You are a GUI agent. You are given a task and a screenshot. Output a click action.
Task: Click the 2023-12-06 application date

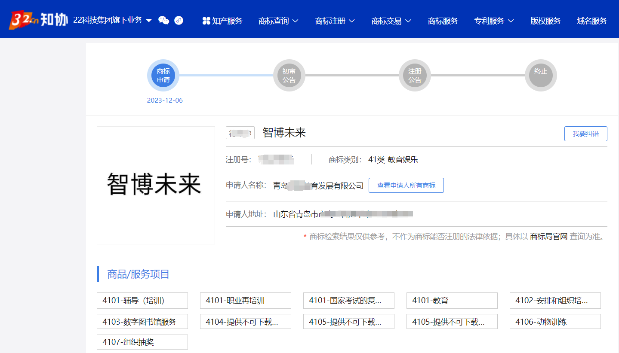pyautogui.click(x=165, y=100)
